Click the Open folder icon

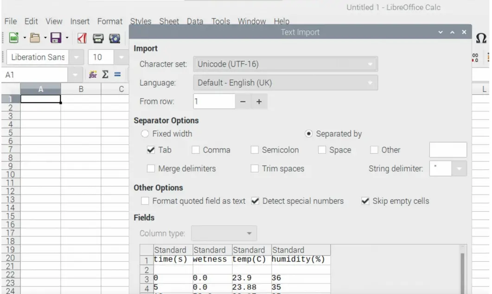(x=35, y=38)
